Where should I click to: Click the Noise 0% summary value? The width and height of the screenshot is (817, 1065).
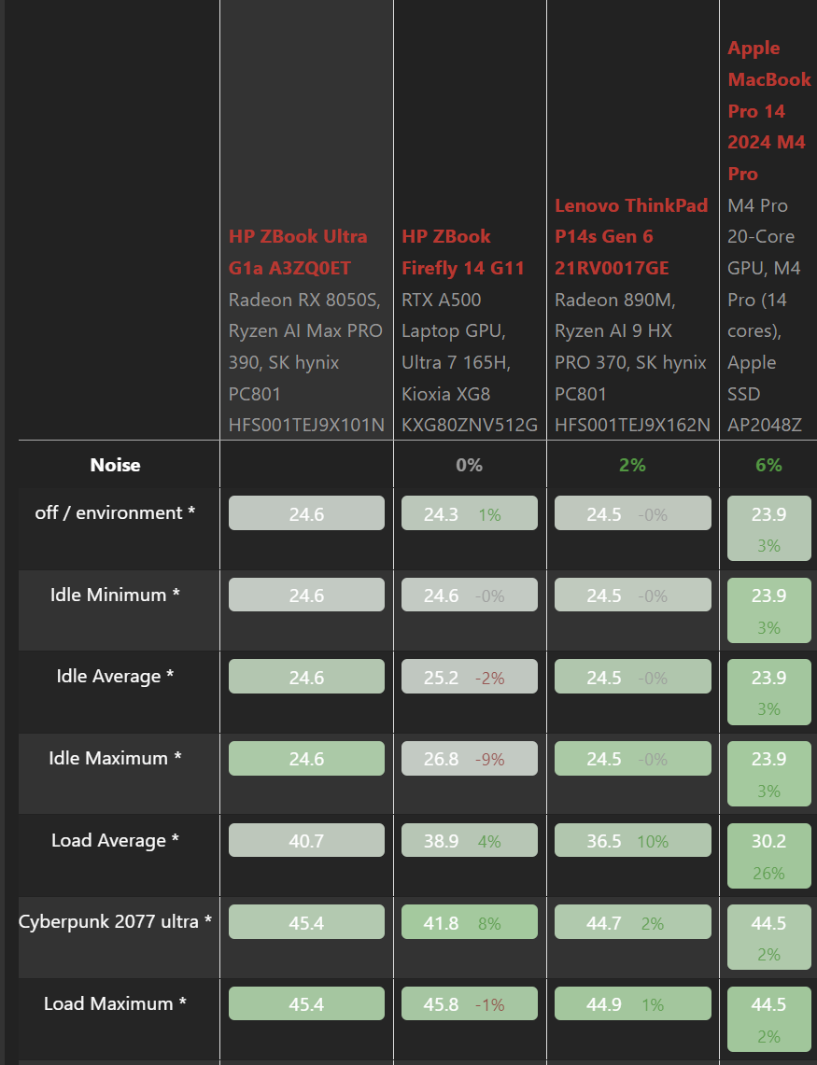click(x=470, y=465)
